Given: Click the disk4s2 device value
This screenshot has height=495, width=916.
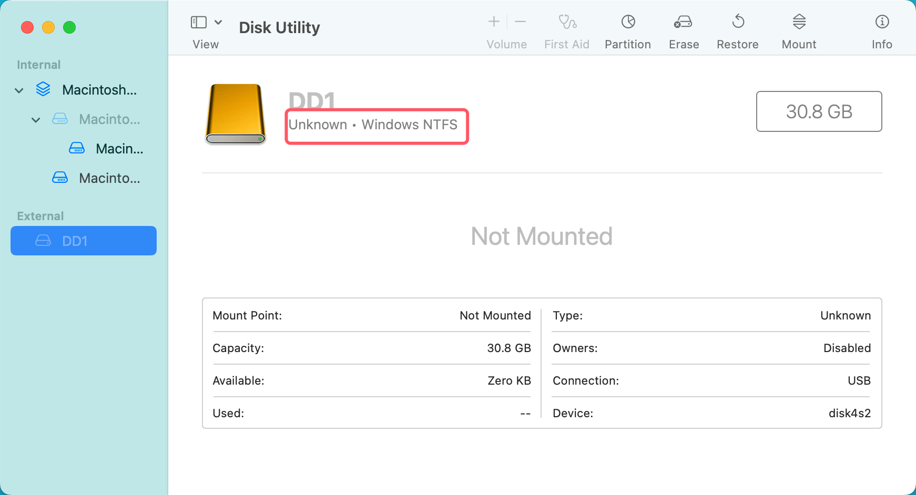Looking at the screenshot, I should (850, 414).
